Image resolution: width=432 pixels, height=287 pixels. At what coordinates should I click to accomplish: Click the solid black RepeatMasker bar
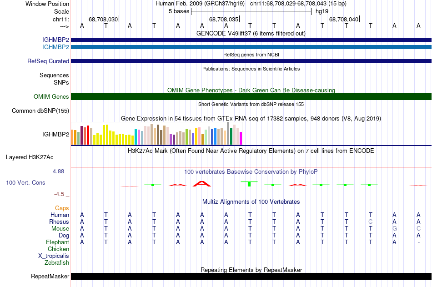(x=251, y=276)
